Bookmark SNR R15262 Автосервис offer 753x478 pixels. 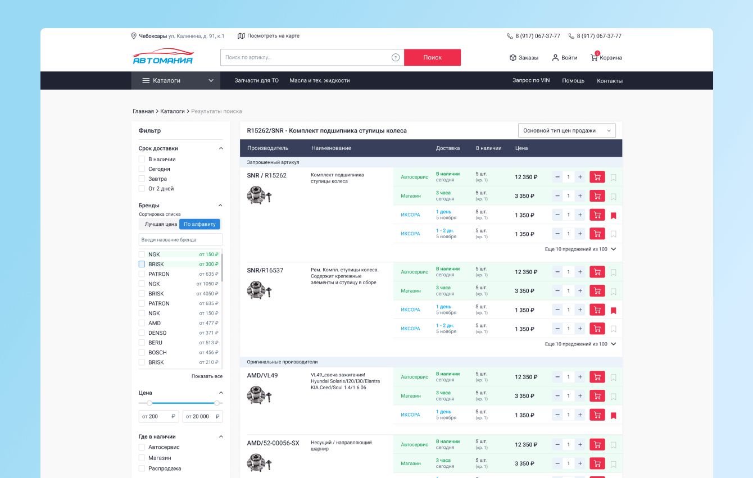(614, 177)
